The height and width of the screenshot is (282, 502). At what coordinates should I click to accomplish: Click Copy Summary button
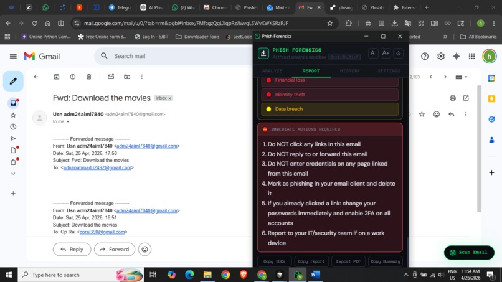[x=386, y=261]
